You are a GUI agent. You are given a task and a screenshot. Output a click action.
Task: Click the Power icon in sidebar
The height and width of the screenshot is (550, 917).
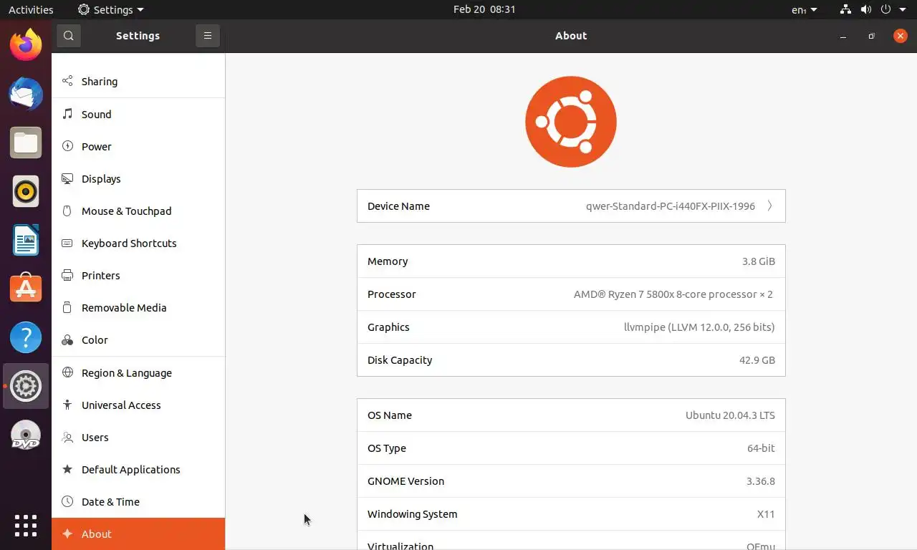coord(67,146)
